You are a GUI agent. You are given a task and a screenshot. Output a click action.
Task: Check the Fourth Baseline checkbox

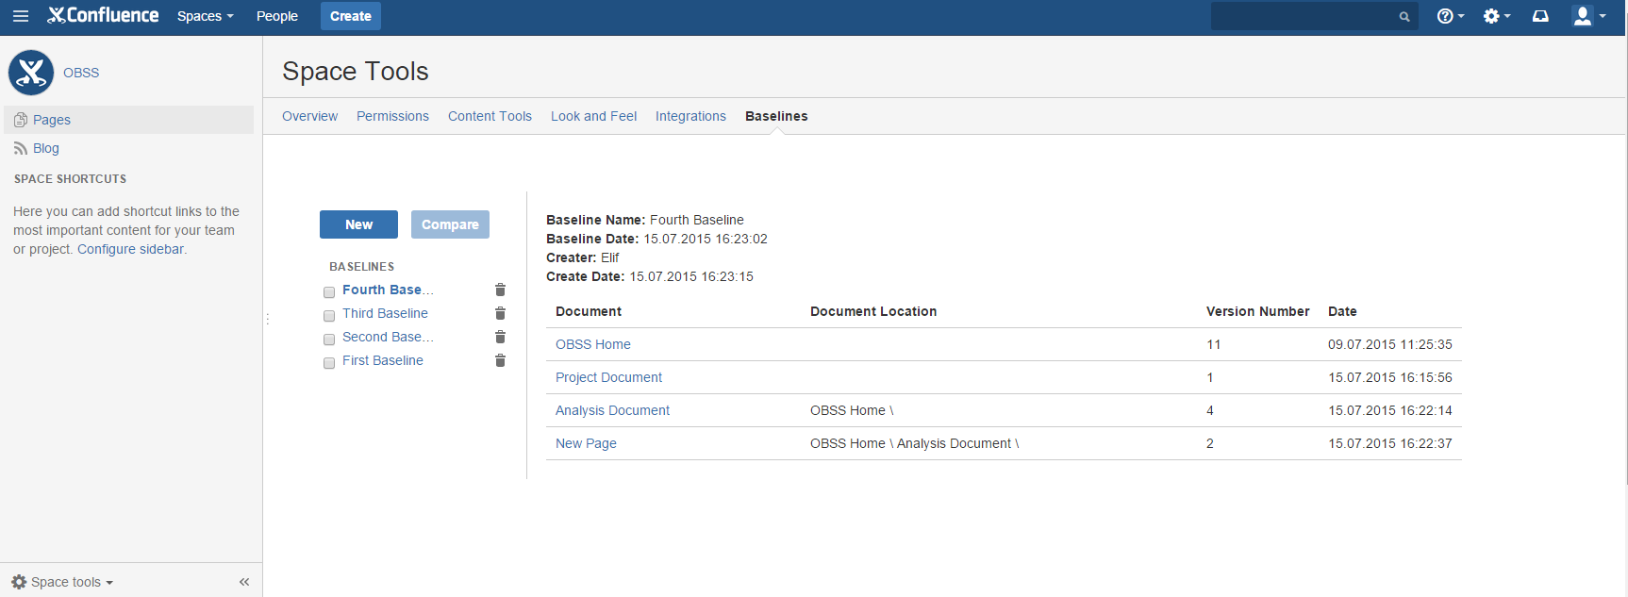pyautogui.click(x=329, y=292)
